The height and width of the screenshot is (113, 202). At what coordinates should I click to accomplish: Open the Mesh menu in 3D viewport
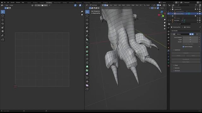(123, 5)
